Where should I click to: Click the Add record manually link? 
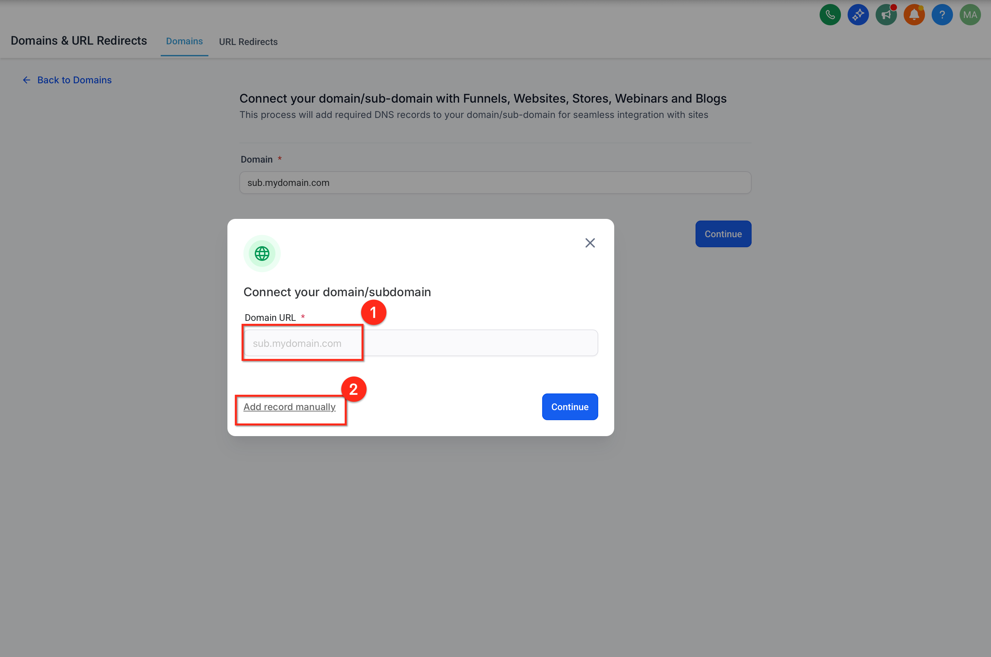click(x=290, y=406)
